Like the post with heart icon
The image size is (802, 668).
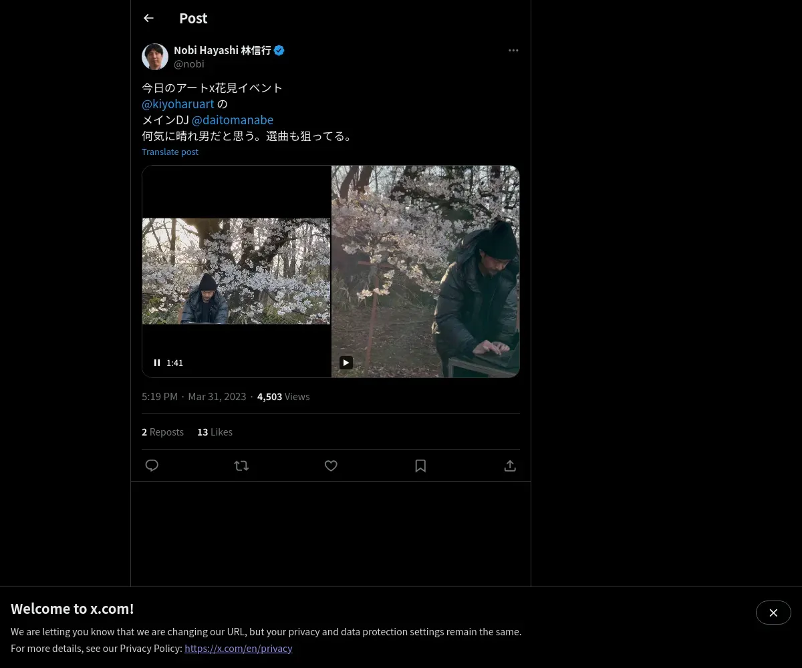(331, 466)
